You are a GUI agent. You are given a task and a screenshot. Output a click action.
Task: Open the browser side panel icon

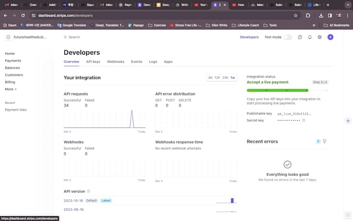[330, 16]
